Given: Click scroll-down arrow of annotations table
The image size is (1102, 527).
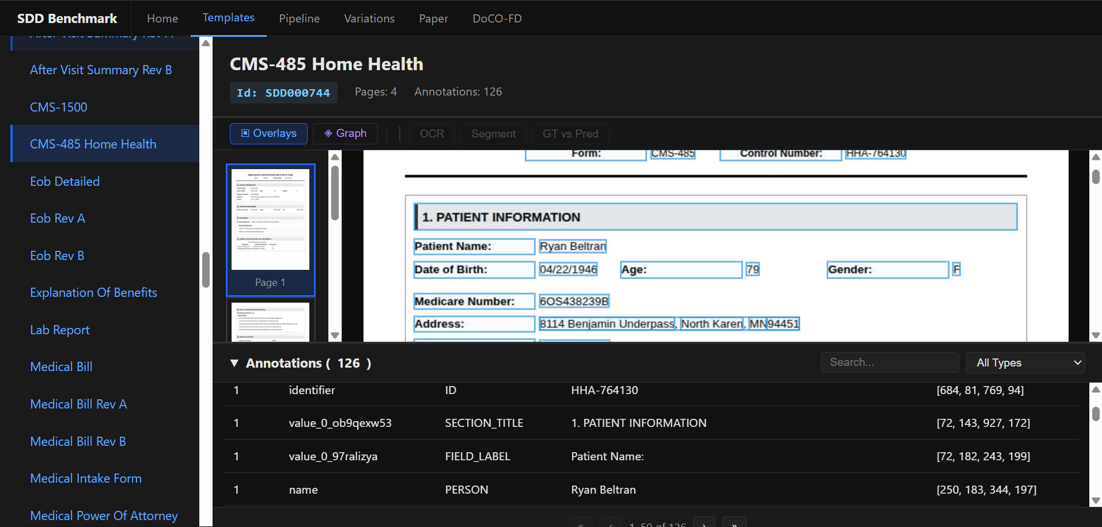Looking at the screenshot, I should pos(1096,501).
